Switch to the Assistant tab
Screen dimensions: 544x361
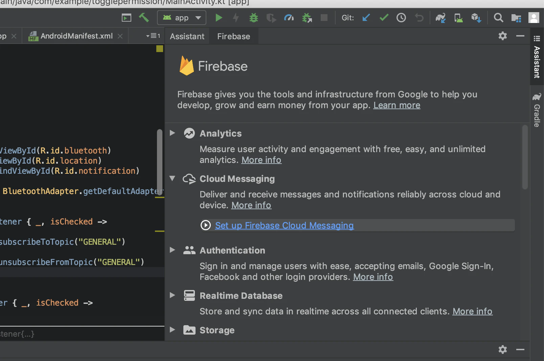(187, 36)
